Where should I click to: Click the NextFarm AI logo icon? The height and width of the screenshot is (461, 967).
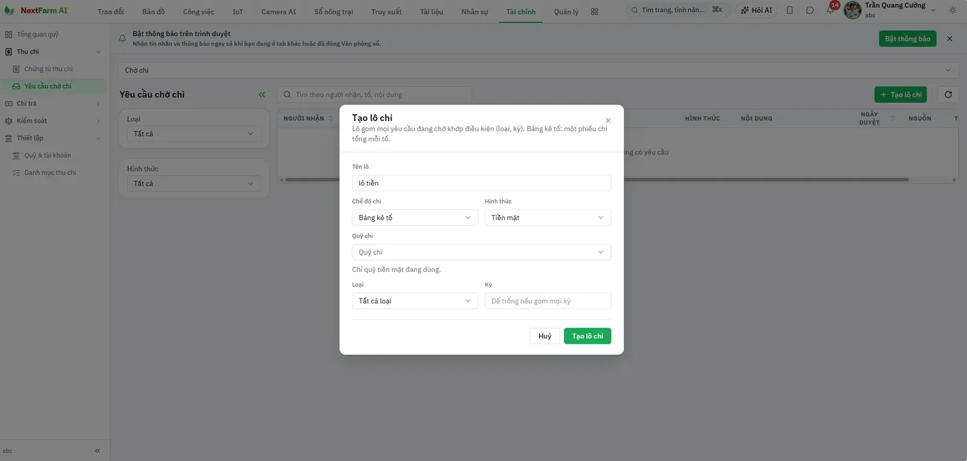[x=9, y=10]
